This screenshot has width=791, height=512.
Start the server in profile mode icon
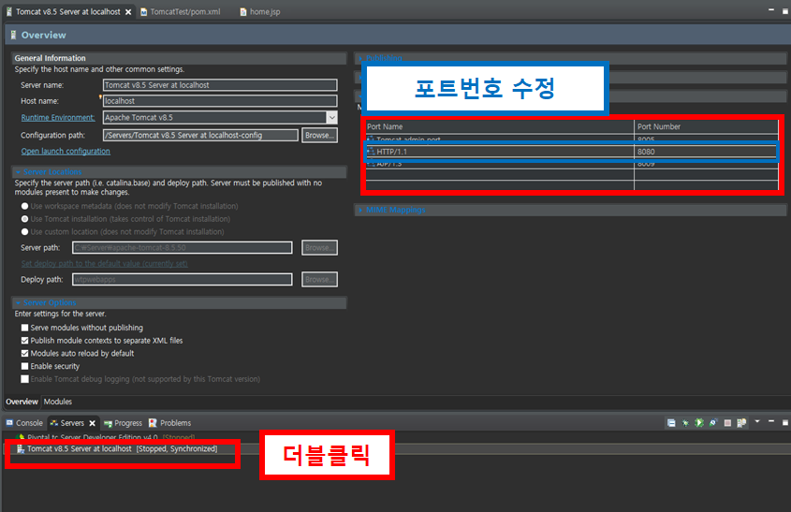point(712,423)
